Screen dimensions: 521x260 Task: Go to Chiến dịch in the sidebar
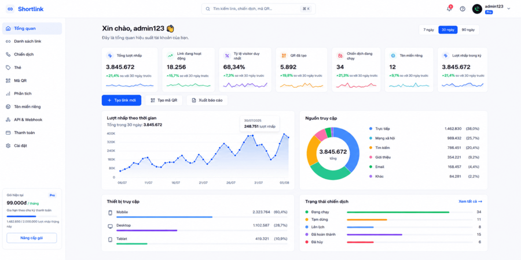click(32, 54)
